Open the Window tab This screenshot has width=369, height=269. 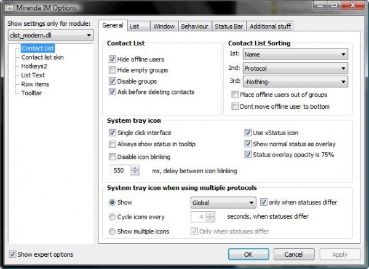tap(164, 26)
